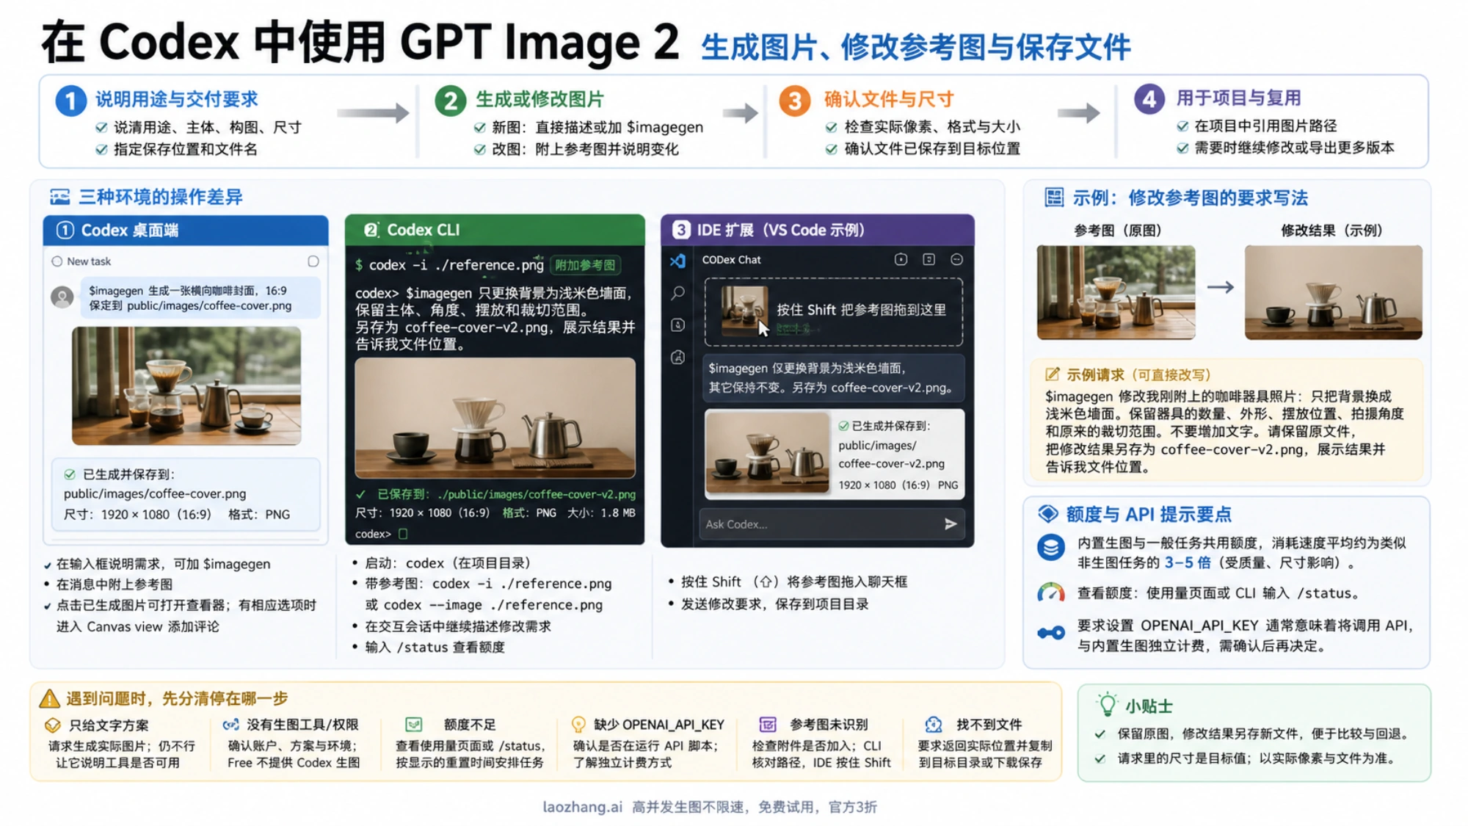The height and width of the screenshot is (826, 1468).
Task: Toggle the checkmark for 在项目中引用图片路径
Action: (1182, 126)
